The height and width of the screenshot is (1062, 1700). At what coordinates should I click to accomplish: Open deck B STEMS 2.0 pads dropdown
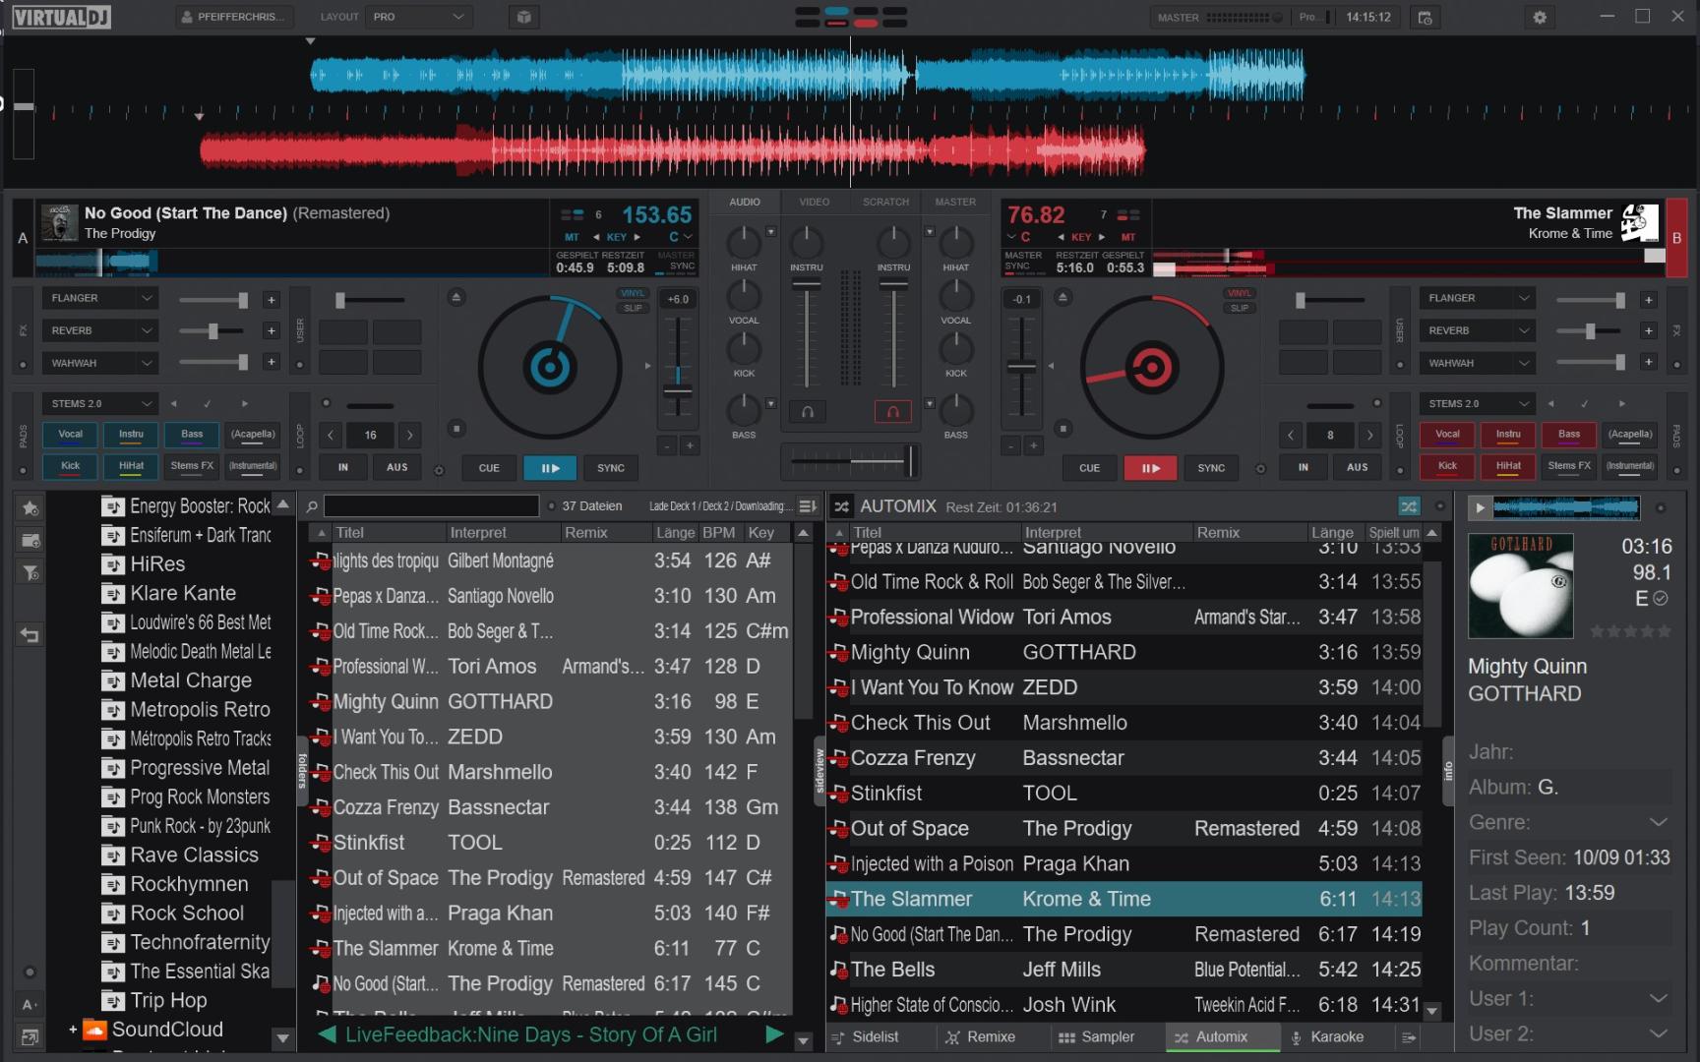(1477, 403)
